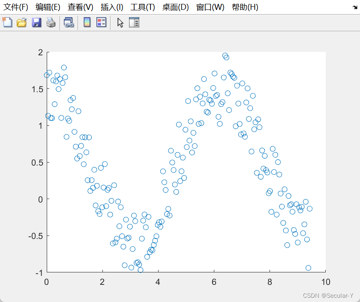Screen dimensions: 360x302
Task: Select the Edit Plot arrow tool
Action: pyautogui.click(x=120, y=23)
